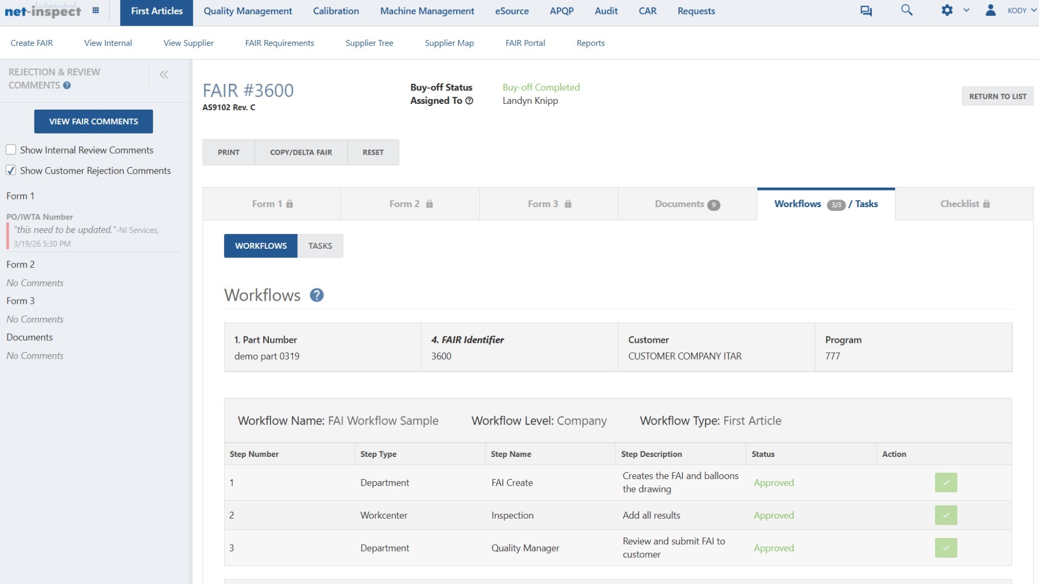Click the VIEW FAIR COMMENTS button
The height and width of the screenshot is (584, 1039).
[93, 121]
